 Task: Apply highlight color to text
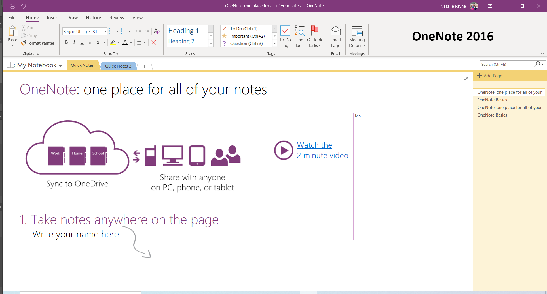pos(113,42)
